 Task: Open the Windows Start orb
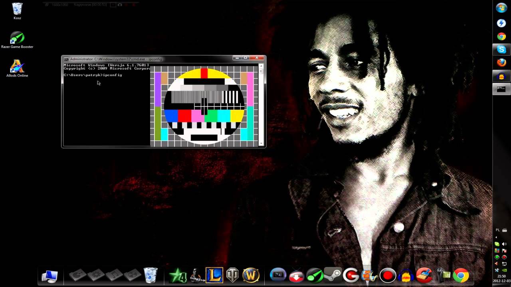point(501,8)
